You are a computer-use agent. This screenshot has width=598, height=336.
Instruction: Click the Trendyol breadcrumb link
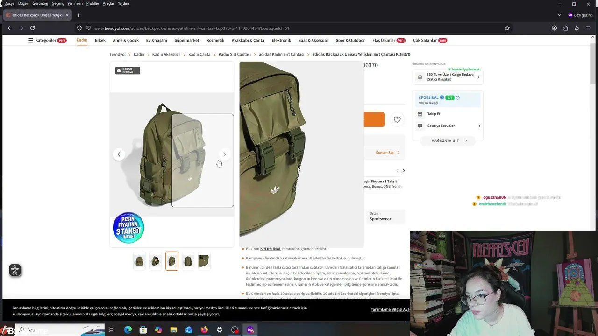tap(117, 54)
